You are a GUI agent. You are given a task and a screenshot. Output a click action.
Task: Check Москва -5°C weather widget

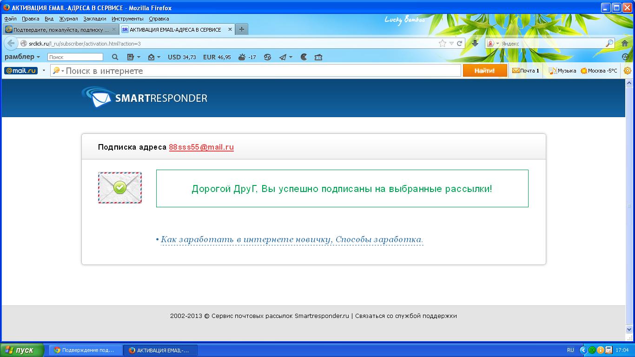tap(599, 71)
